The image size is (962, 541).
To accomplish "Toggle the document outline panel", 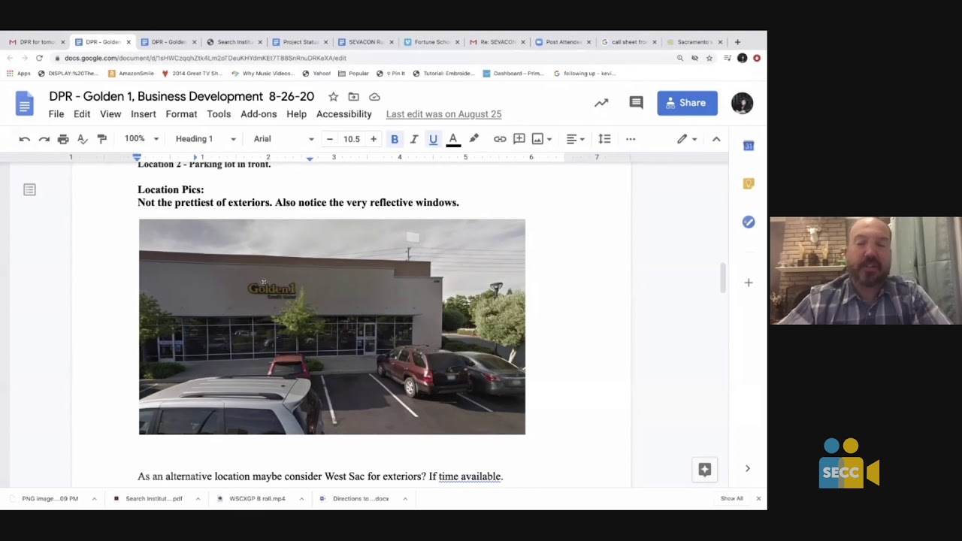I will pos(29,190).
